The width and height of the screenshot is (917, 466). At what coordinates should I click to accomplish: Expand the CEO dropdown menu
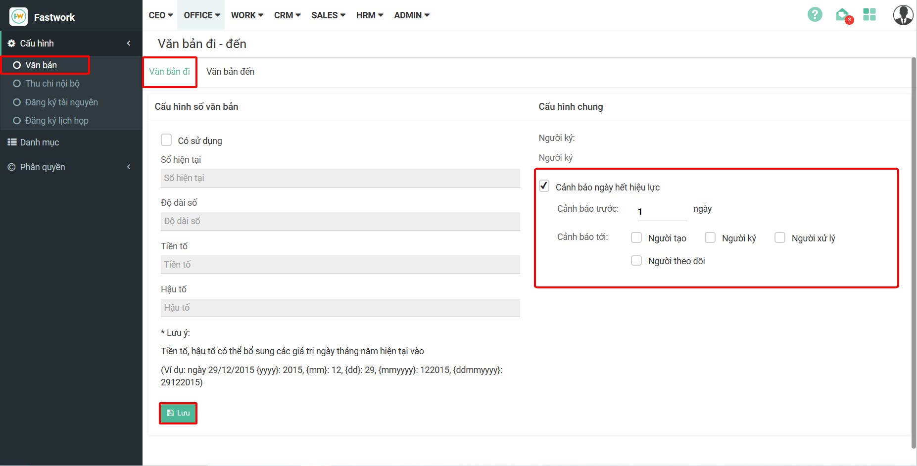click(x=161, y=15)
